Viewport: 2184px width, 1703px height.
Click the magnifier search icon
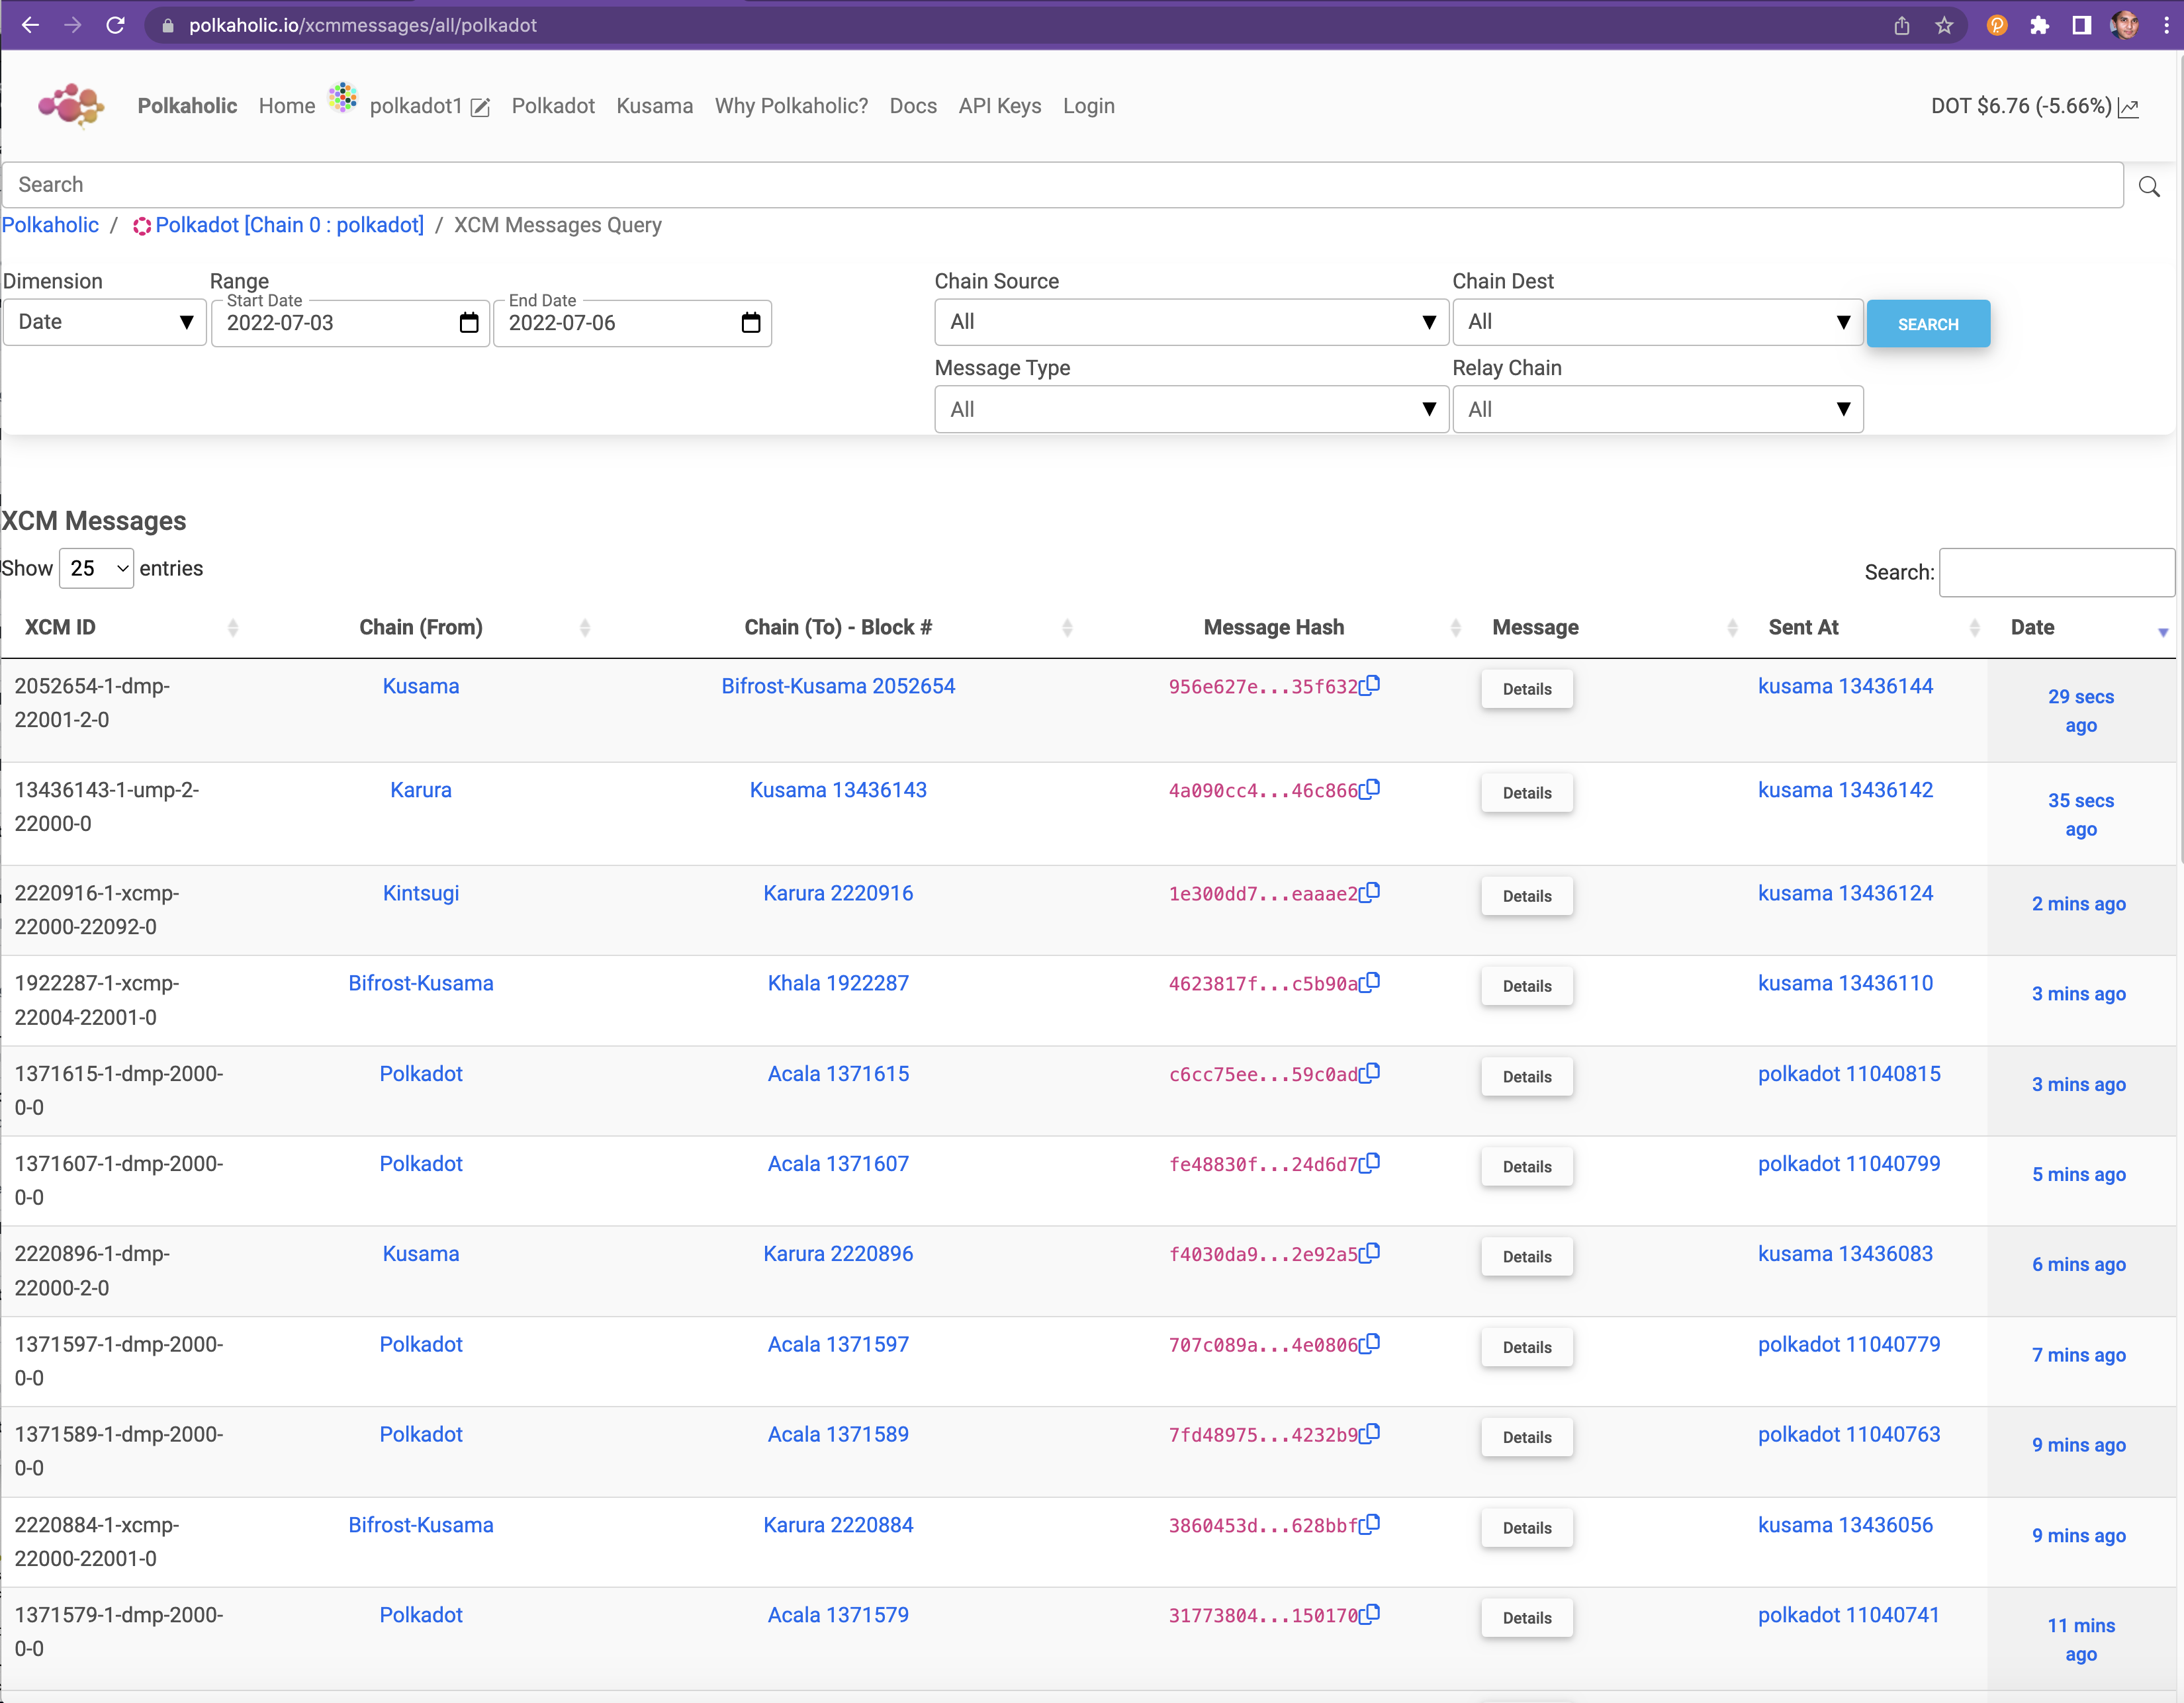[x=2149, y=186]
